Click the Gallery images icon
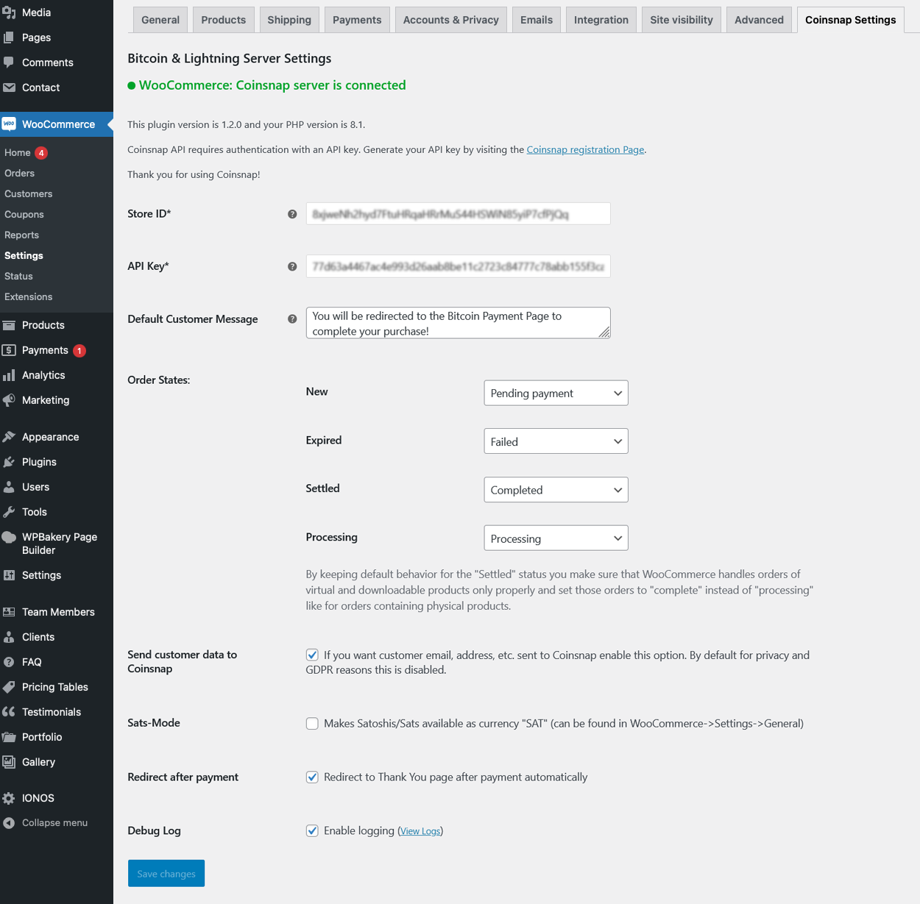 [x=9, y=762]
